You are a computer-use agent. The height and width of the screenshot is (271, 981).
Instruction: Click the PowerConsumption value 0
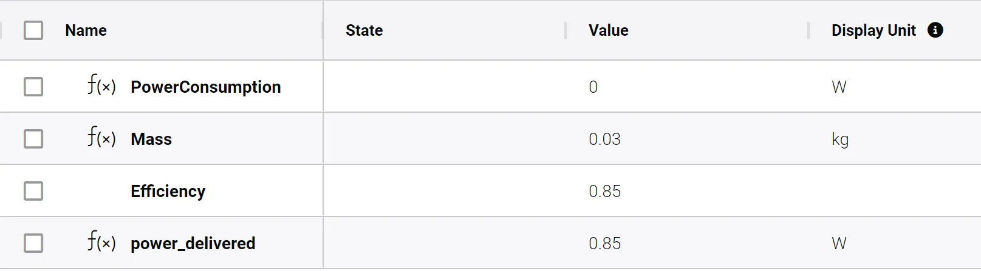click(593, 87)
